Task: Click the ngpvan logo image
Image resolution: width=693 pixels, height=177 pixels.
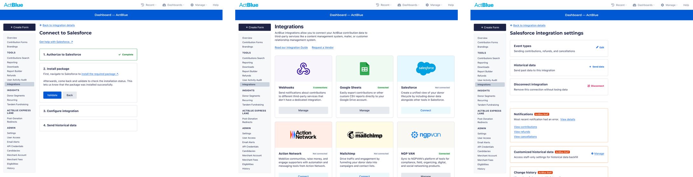Action: click(x=426, y=135)
